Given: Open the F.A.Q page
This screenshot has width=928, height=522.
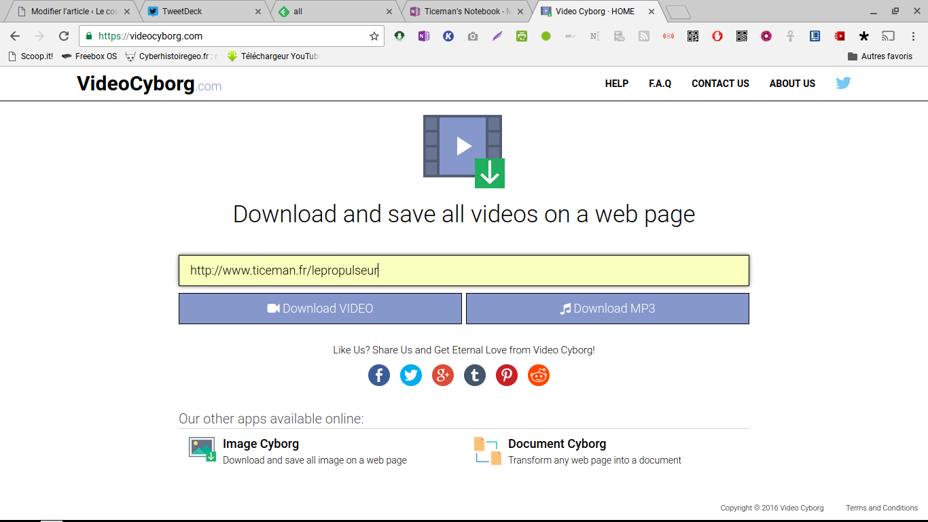Looking at the screenshot, I should [660, 84].
